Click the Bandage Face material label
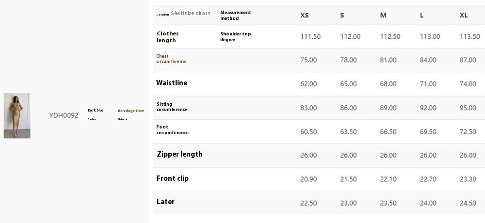This screenshot has height=223, width=485. point(131,111)
